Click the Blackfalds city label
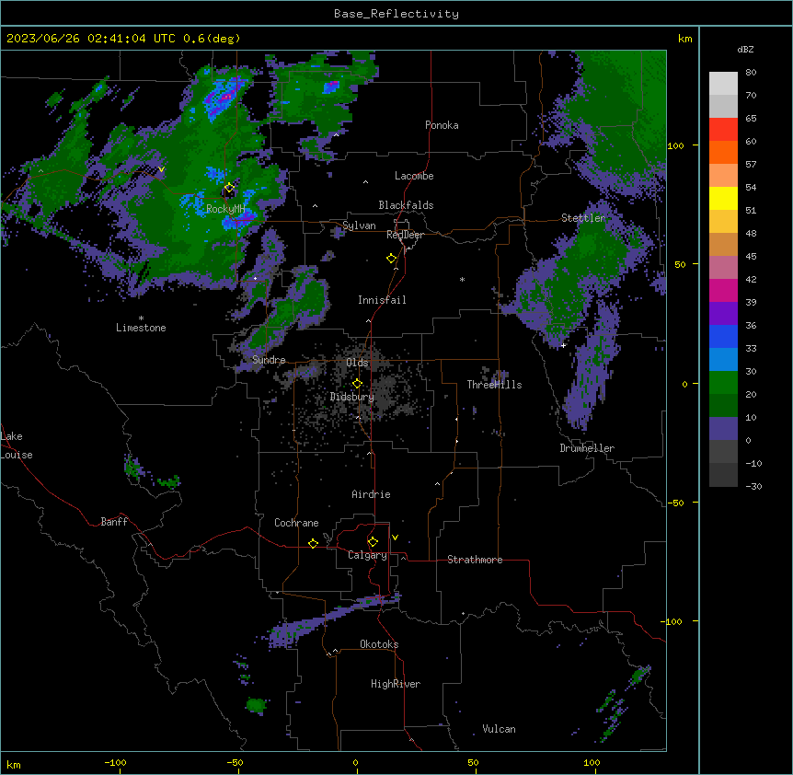The height and width of the screenshot is (775, 793). 406,205
